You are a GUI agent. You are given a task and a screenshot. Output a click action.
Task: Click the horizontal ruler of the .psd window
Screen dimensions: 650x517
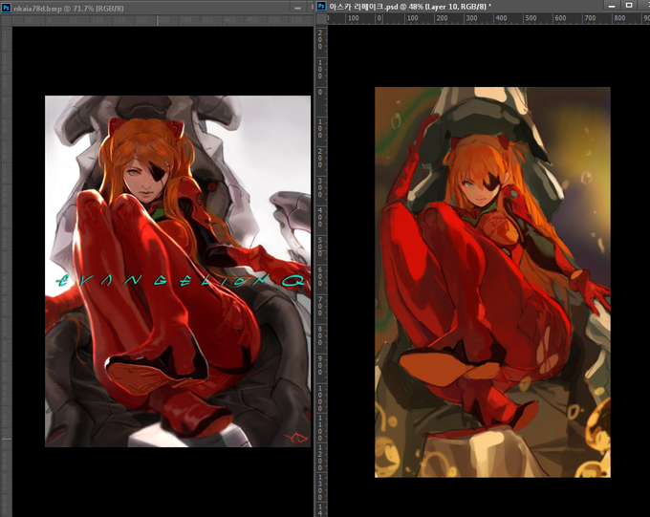[488, 18]
